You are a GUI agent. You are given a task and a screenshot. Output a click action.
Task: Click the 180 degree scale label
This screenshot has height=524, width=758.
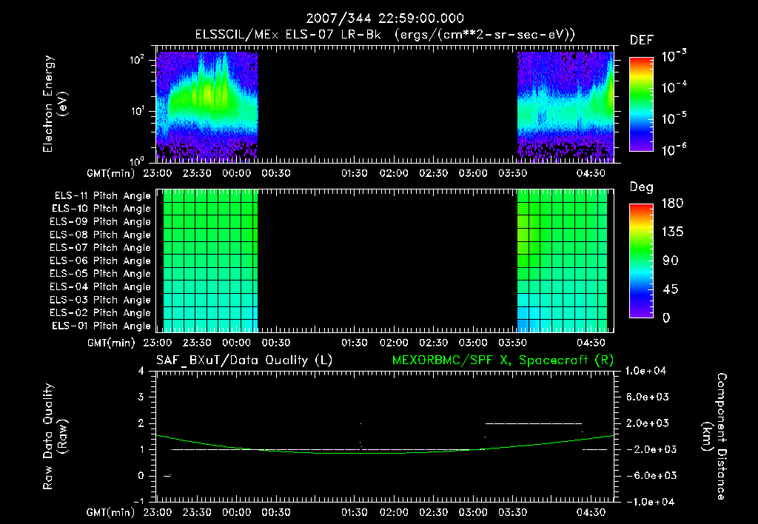672,204
